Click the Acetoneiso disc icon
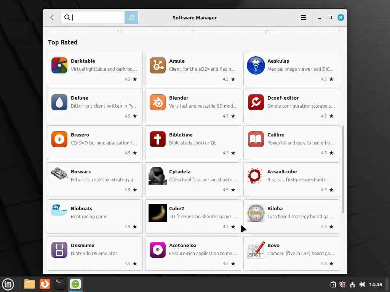390x292 pixels. pos(157,250)
